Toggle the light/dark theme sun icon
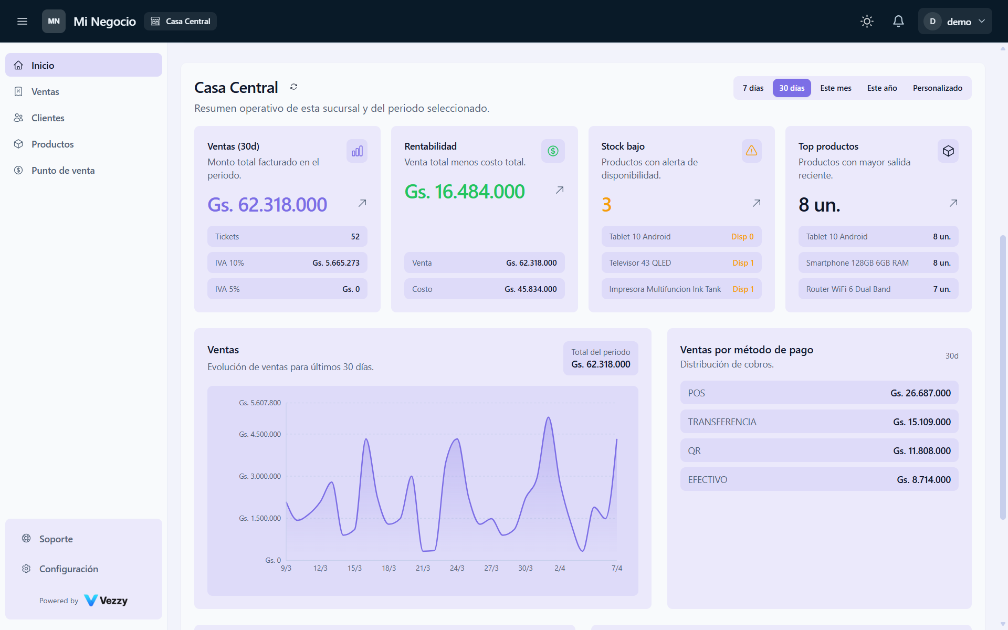The image size is (1008, 630). pos(867,21)
